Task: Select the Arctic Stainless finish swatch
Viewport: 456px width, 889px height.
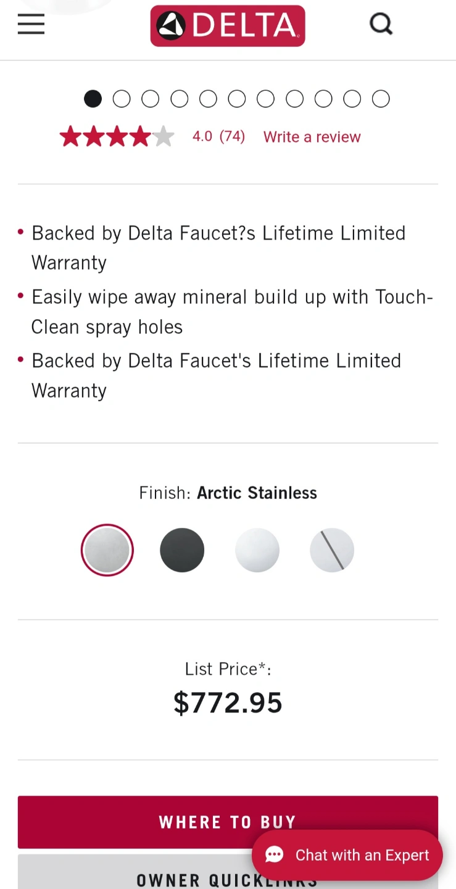Action: coord(107,550)
